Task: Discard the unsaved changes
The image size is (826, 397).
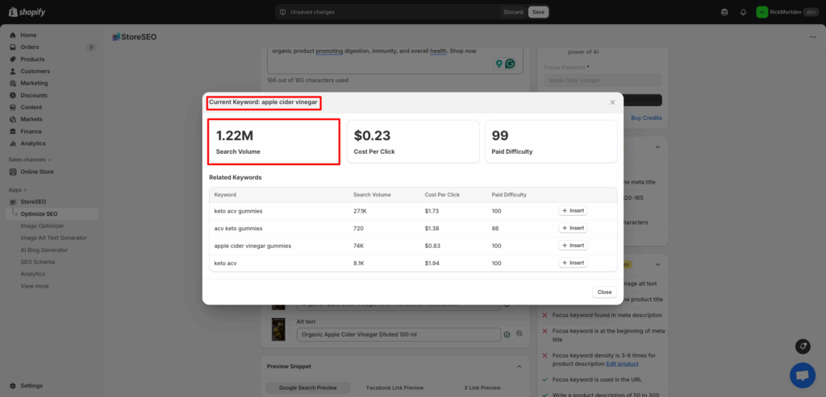Action: coord(513,12)
